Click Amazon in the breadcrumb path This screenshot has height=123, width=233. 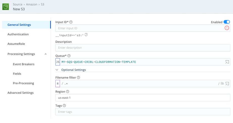[32, 5]
